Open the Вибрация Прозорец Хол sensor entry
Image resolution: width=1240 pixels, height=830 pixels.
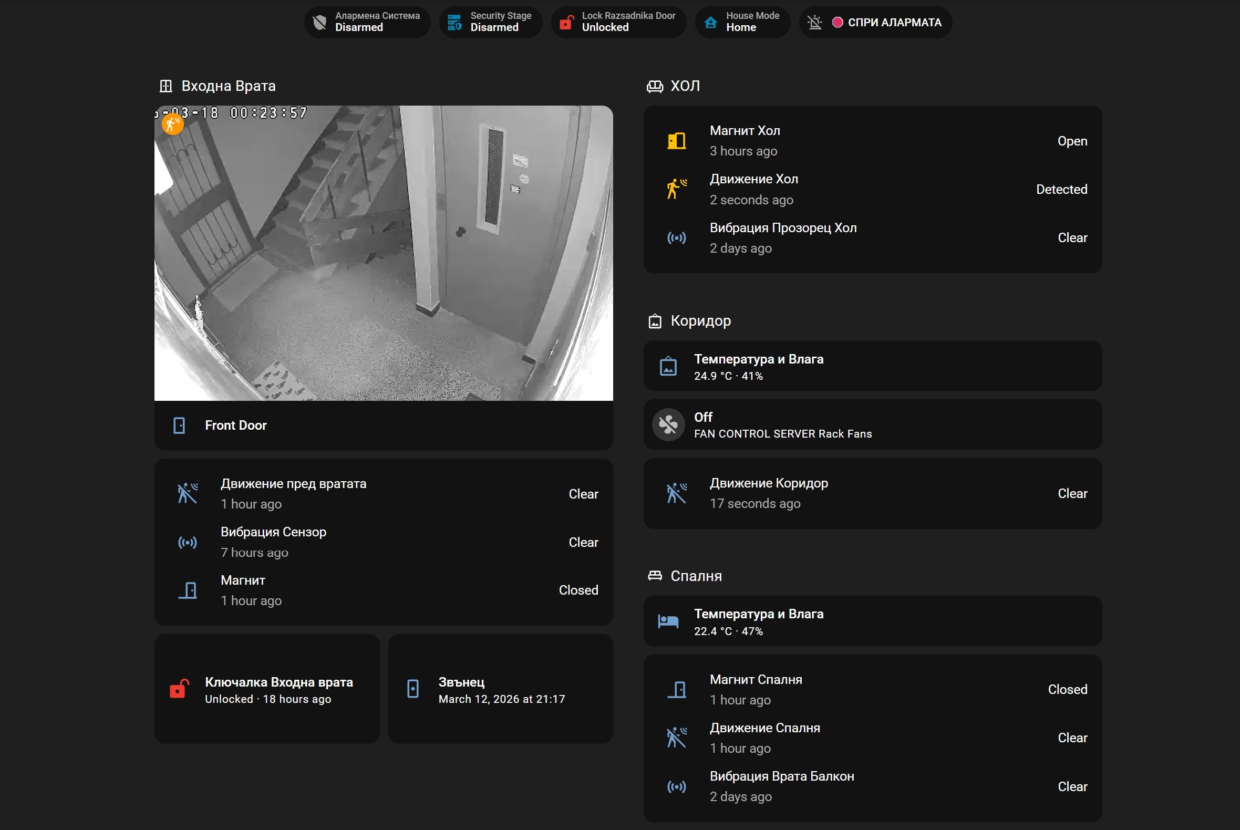[x=782, y=237]
